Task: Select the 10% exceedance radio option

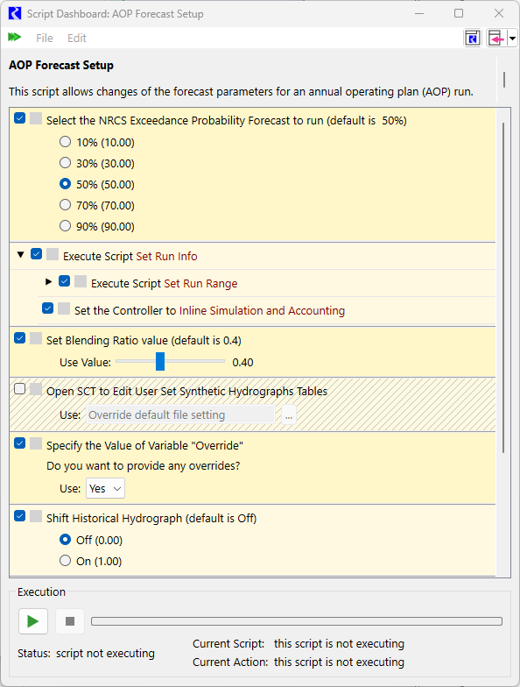Action: coord(65,142)
